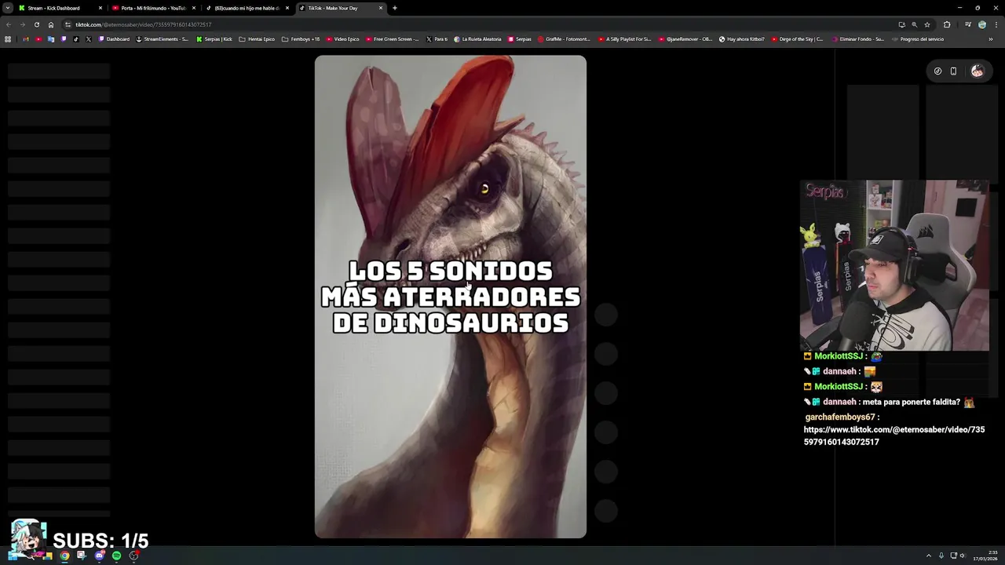The image size is (1005, 565).
Task: Open the Gmail bookmark icon
Action: 26,39
